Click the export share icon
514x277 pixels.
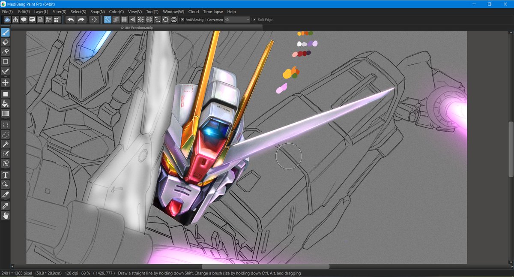click(x=15, y=20)
